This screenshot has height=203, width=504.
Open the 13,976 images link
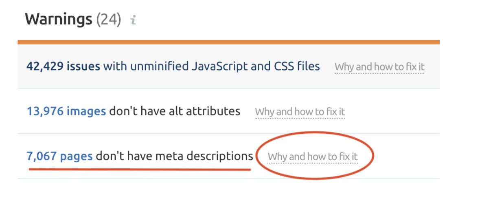pos(66,111)
